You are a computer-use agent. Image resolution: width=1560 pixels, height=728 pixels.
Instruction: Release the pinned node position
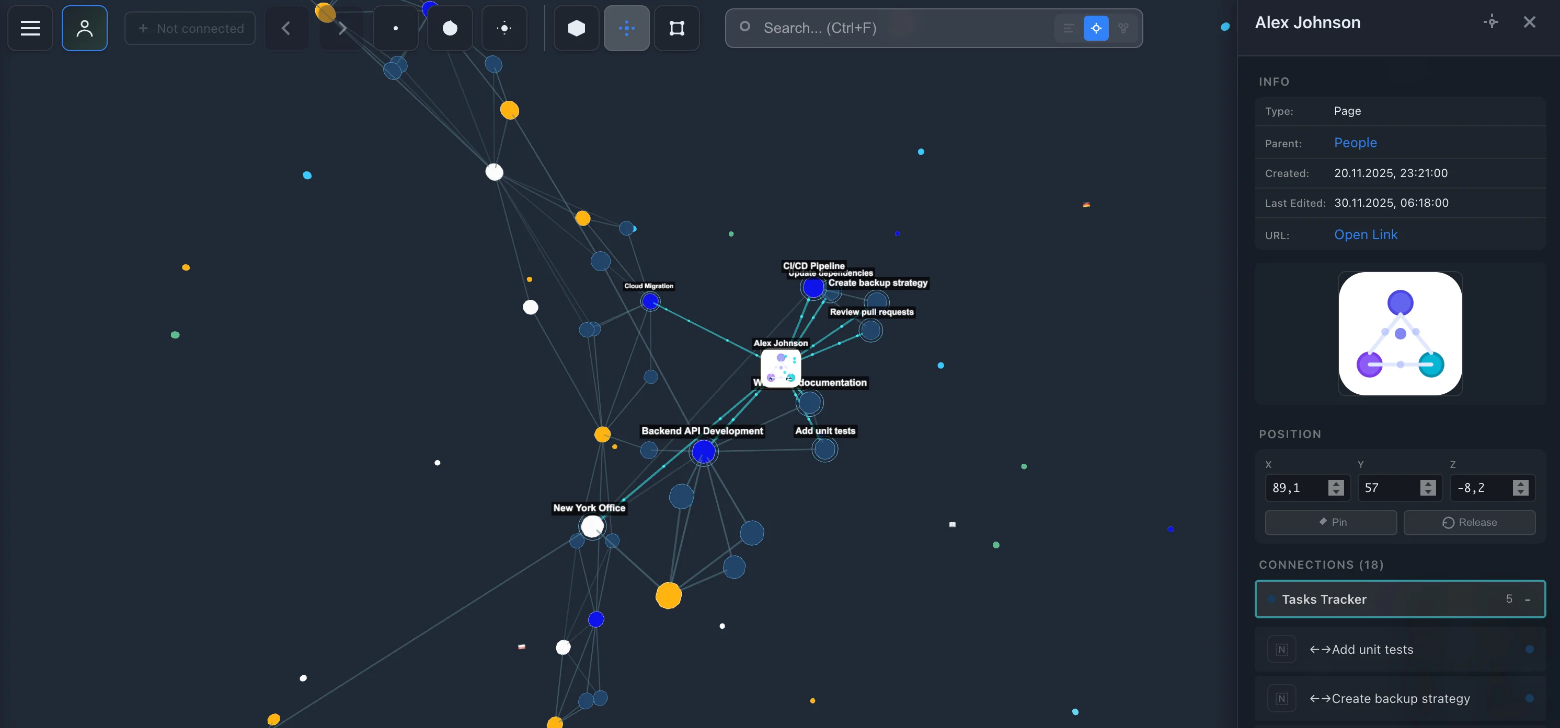(1470, 522)
